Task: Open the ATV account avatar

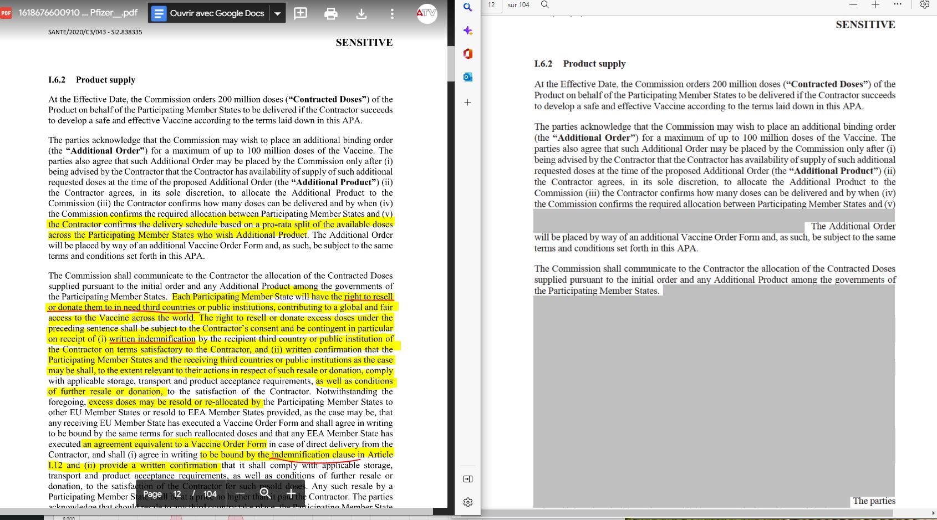Action: point(427,13)
